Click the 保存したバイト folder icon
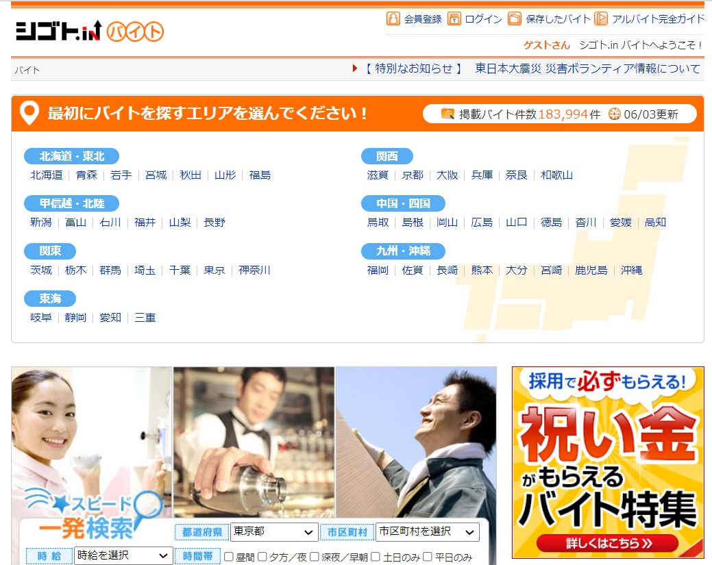The image size is (712, 565). pos(515,18)
